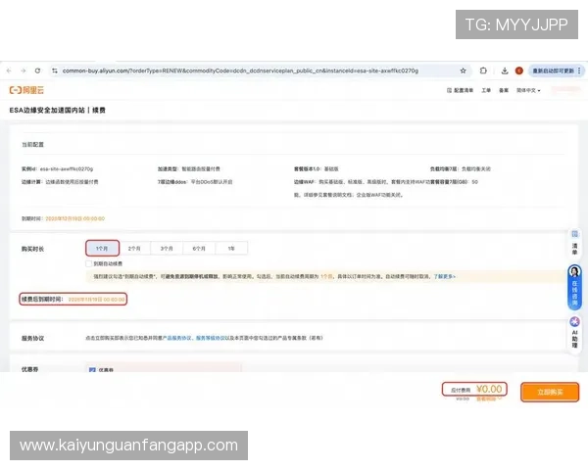Select the 1个月 purchase duration
The width and height of the screenshot is (588, 470).
[102, 248]
